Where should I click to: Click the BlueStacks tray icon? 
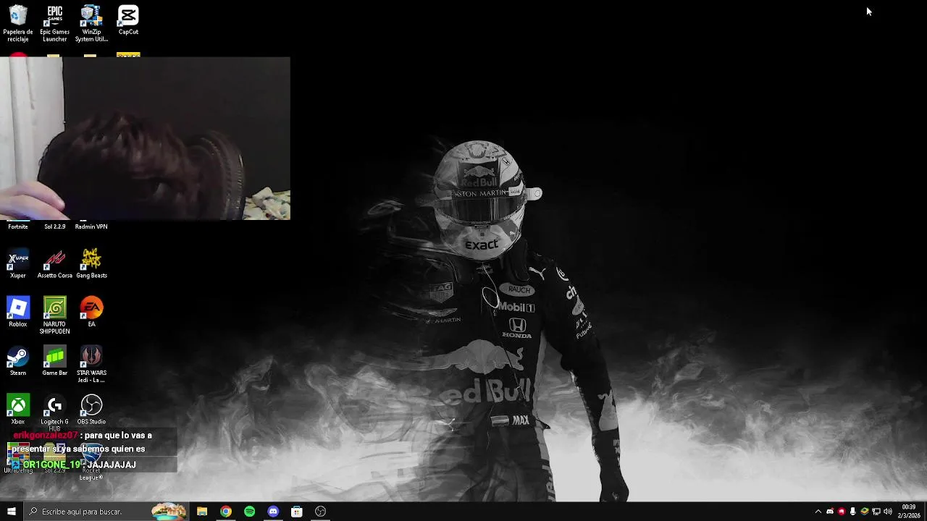click(865, 512)
